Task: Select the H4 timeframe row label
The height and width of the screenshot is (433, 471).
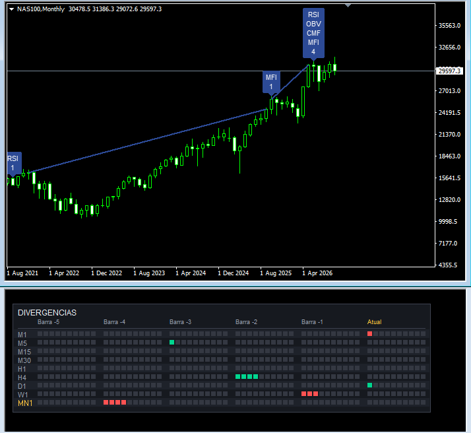Action: pyautogui.click(x=22, y=378)
